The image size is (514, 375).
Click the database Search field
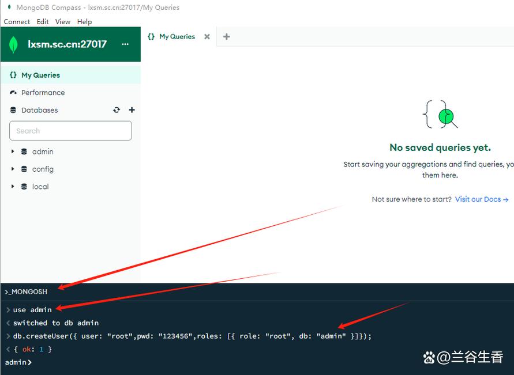[71, 131]
